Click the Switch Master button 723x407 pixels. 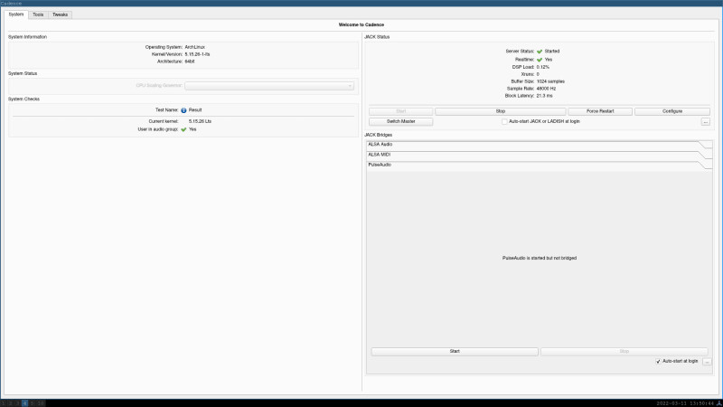pos(400,121)
